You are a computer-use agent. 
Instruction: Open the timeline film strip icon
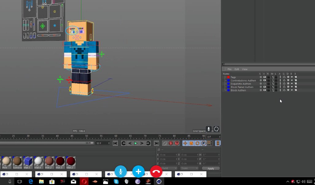[x=218, y=143]
